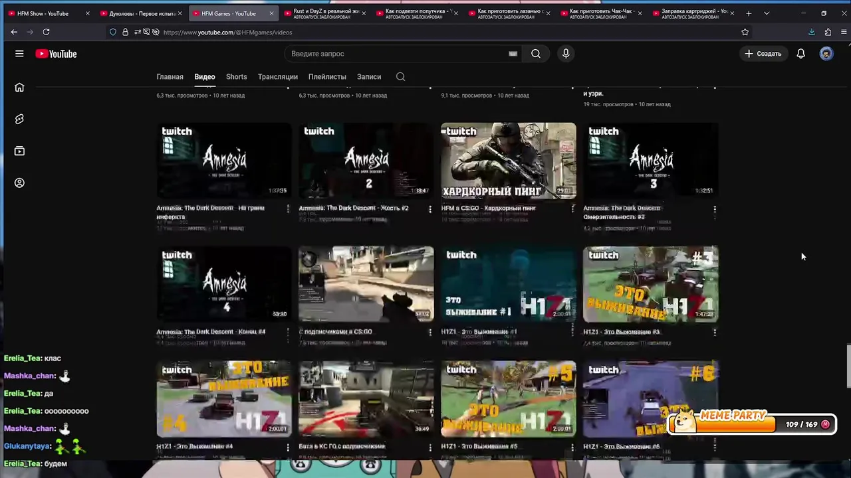Switch to the Заправка картриджей browser tab
The image size is (851, 478).
(694, 13)
